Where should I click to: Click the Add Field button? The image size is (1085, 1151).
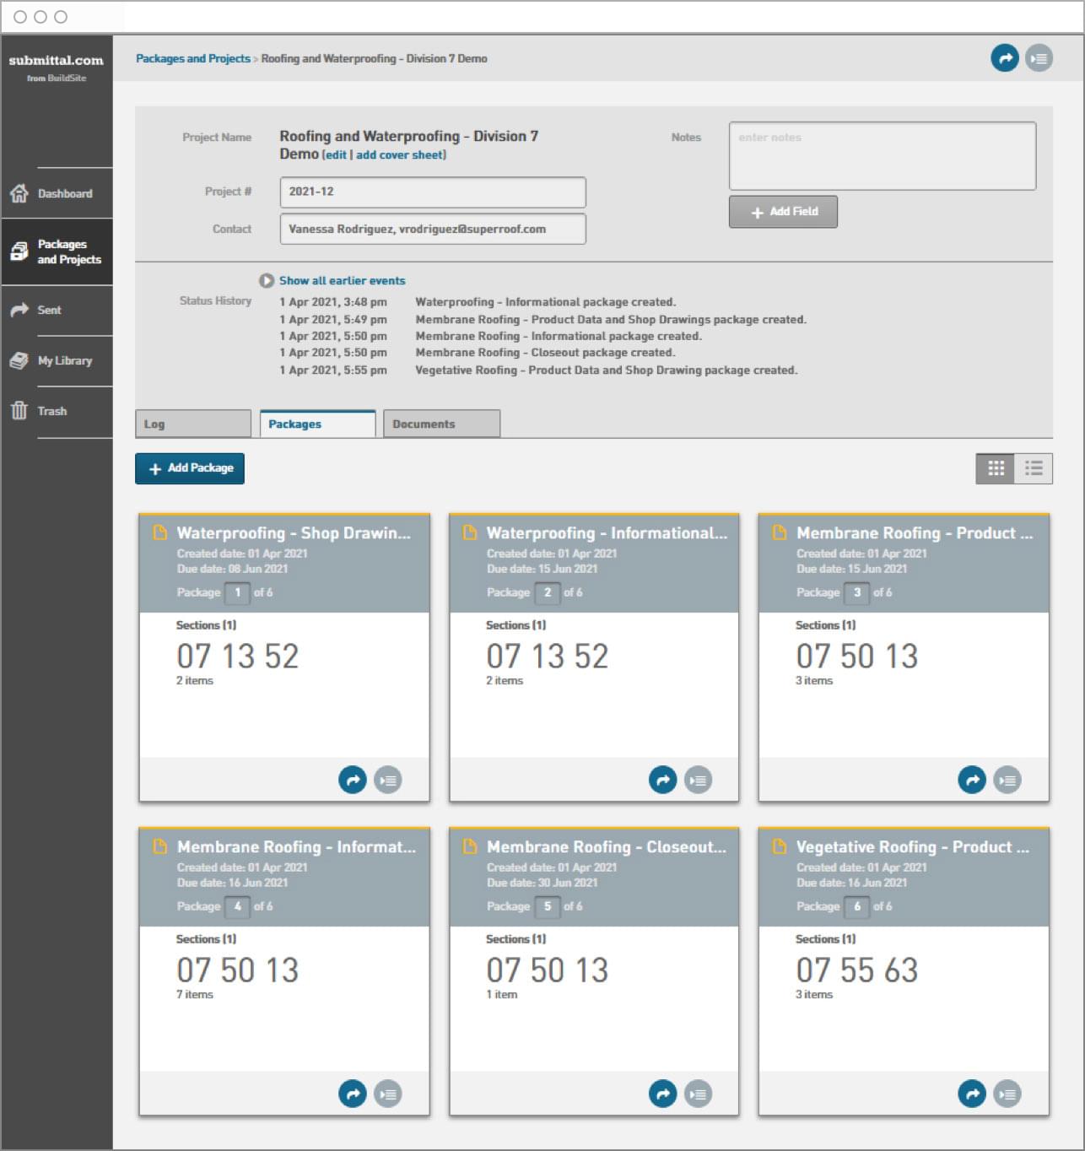pyautogui.click(x=783, y=212)
